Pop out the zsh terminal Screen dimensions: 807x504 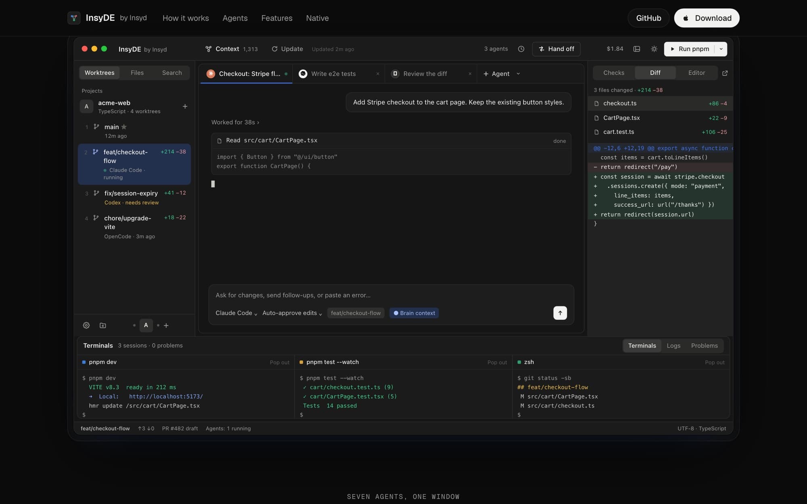[715, 362]
